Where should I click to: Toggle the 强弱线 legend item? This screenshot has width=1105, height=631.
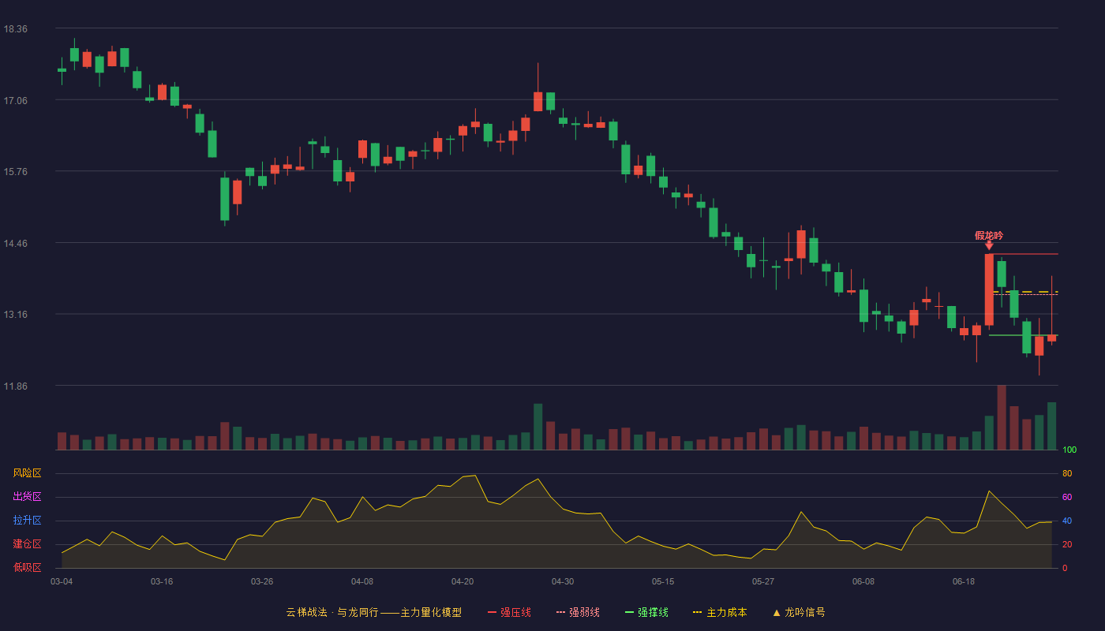[578, 612]
